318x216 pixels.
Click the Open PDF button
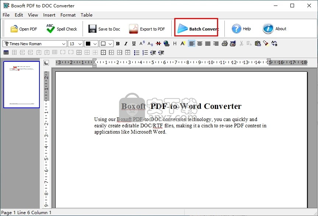pyautogui.click(x=24, y=29)
